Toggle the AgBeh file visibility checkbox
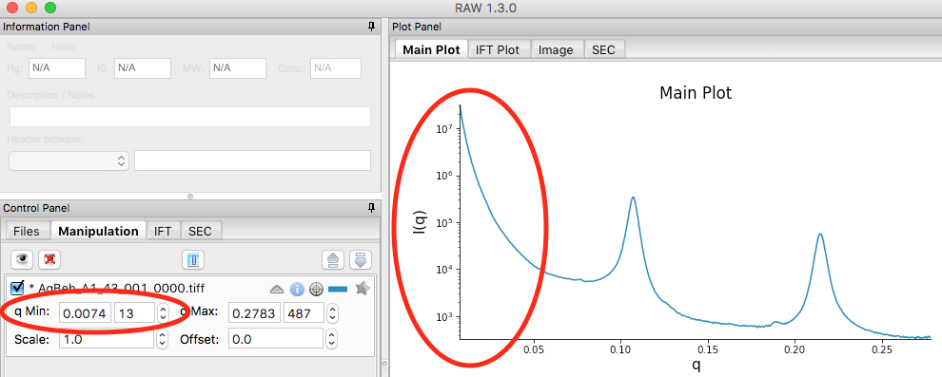Screen dimensions: 942x377 17,289
